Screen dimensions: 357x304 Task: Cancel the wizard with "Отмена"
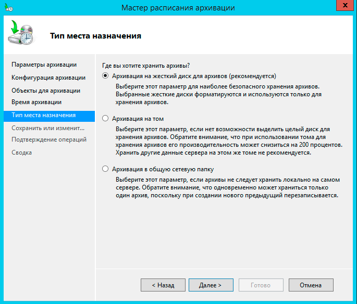[311, 285]
